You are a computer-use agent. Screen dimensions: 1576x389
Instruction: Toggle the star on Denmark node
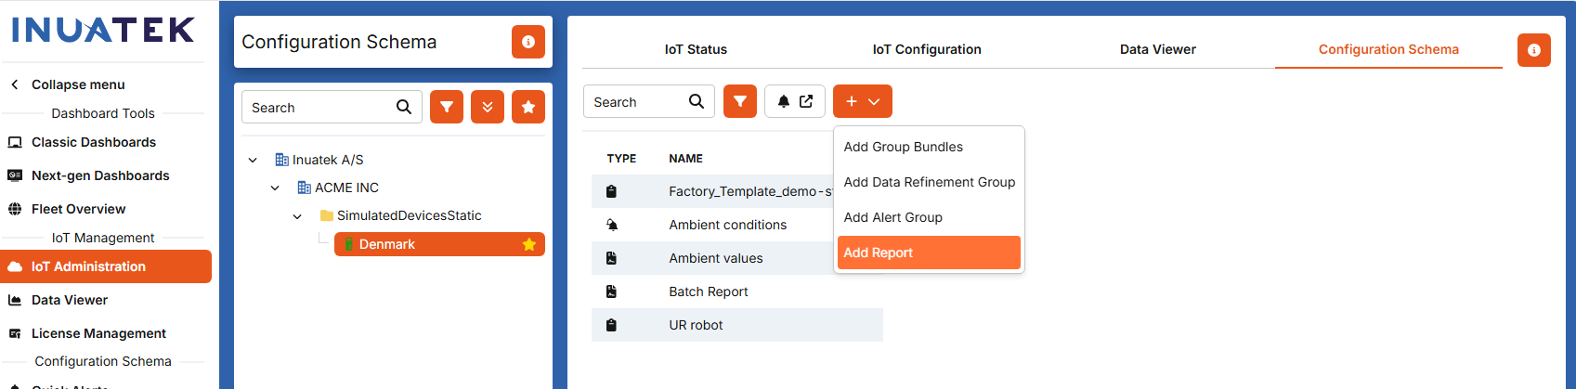pyautogui.click(x=529, y=244)
